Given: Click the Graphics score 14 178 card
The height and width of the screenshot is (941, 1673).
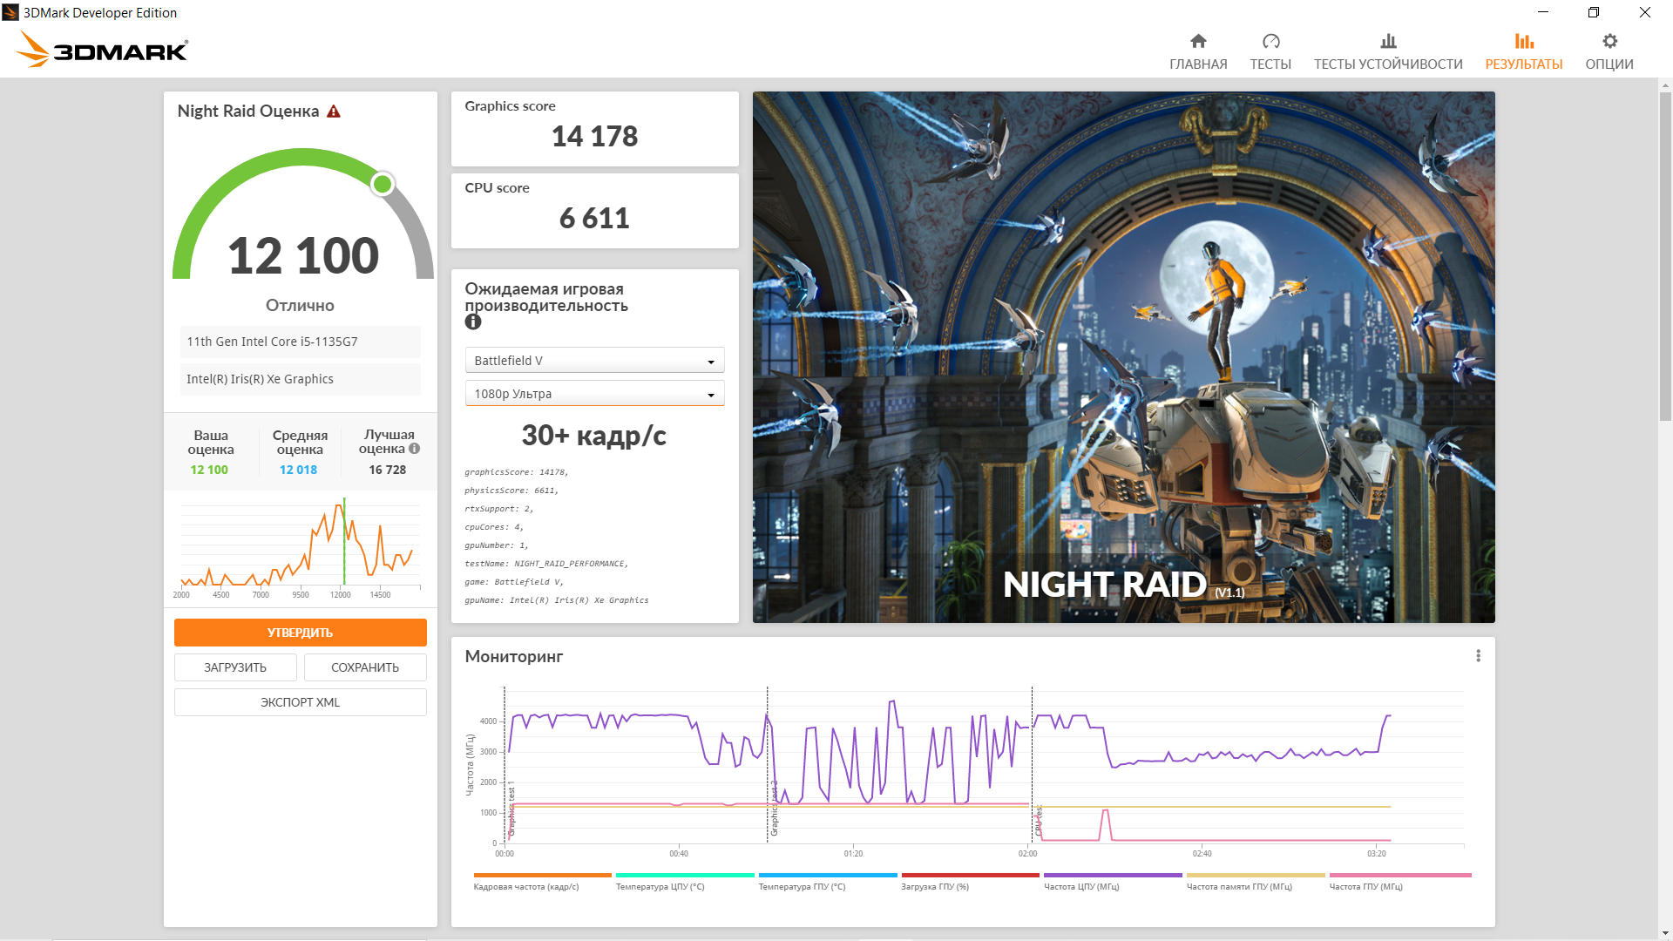Looking at the screenshot, I should (x=595, y=129).
